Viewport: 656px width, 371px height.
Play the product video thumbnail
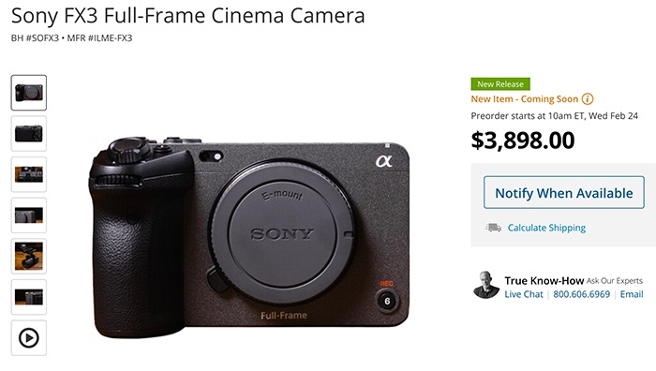[x=29, y=338]
